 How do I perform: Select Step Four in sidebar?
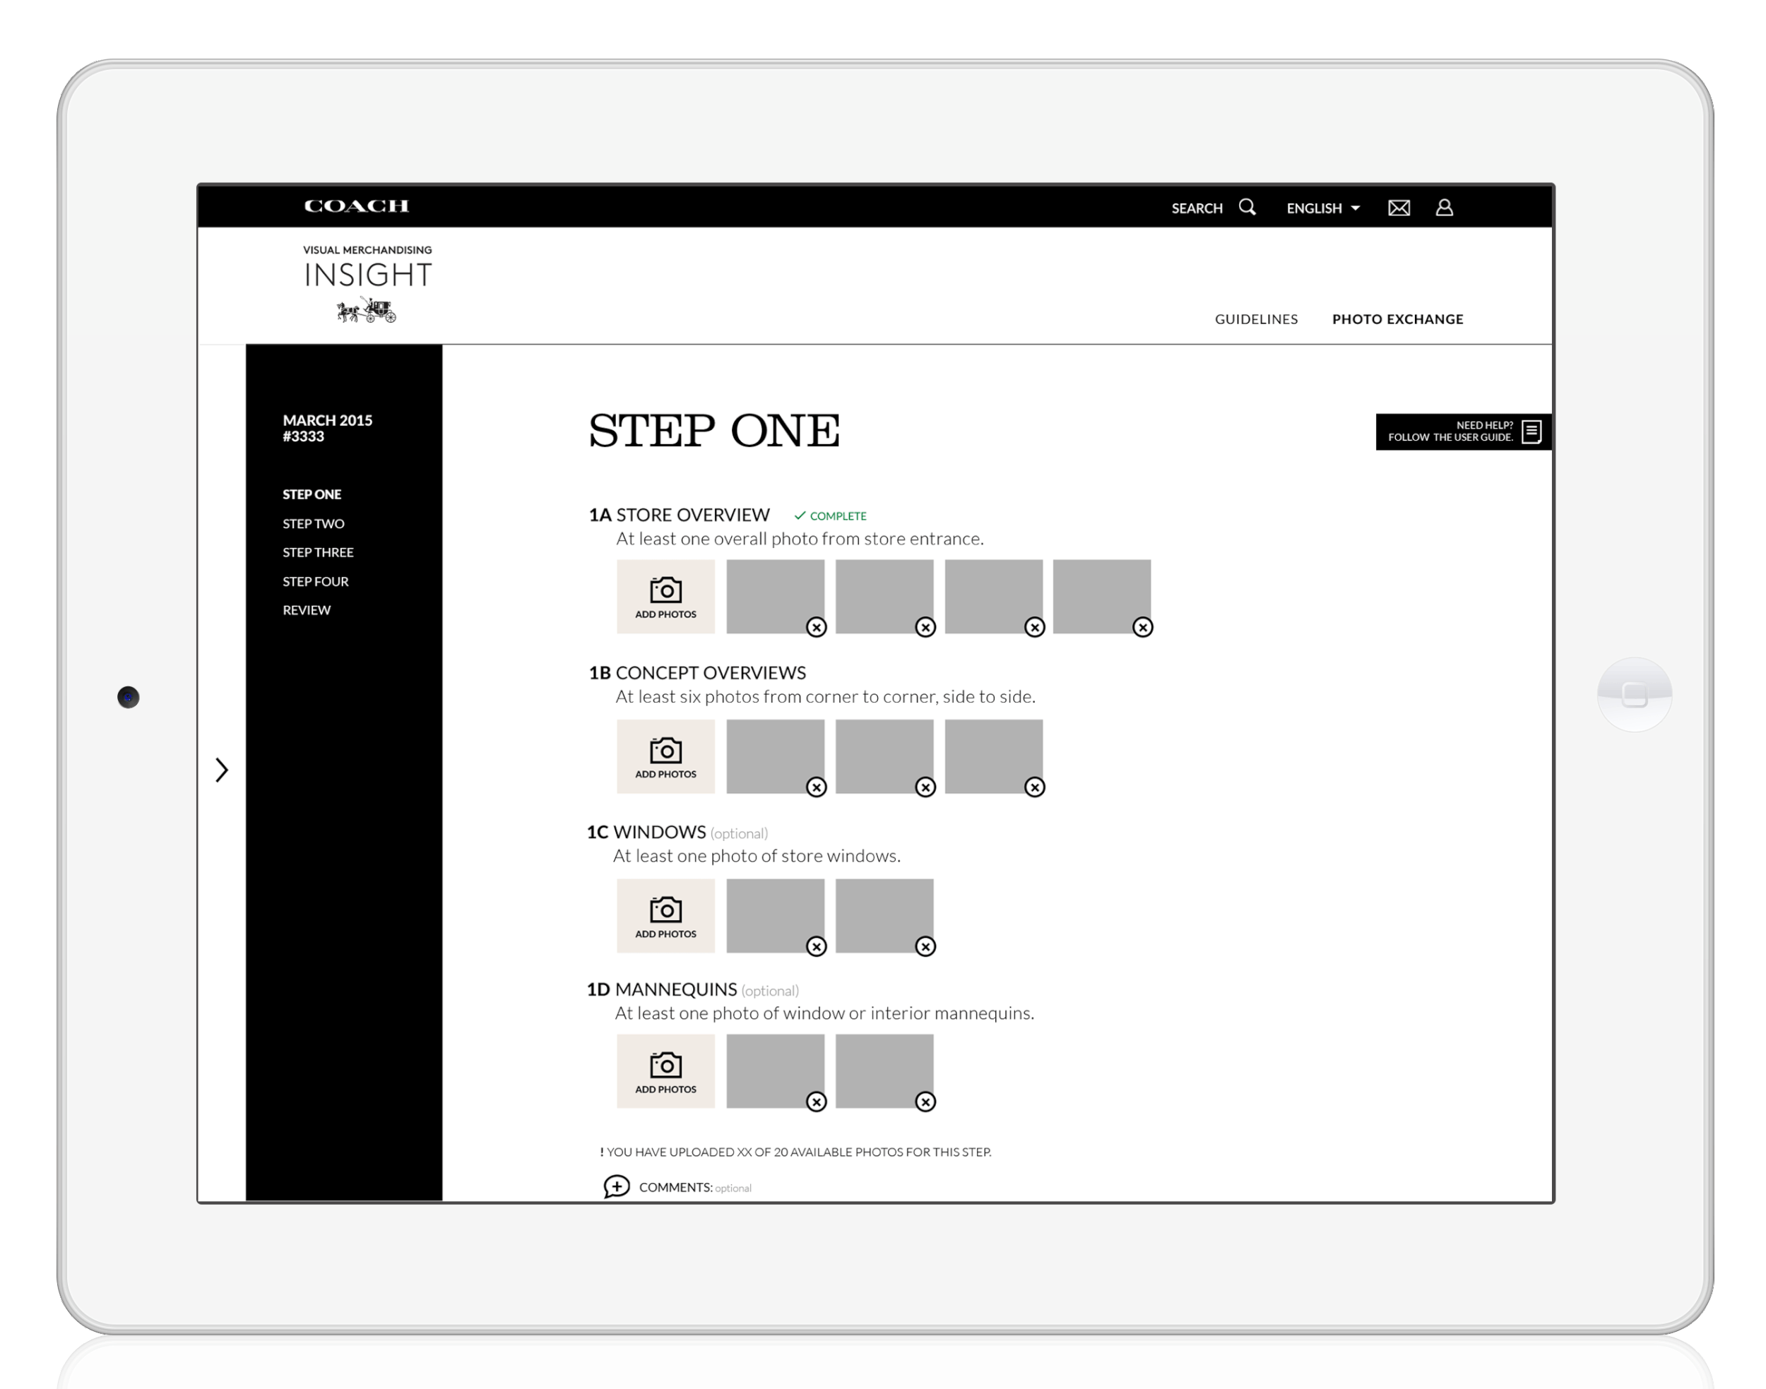coord(316,581)
